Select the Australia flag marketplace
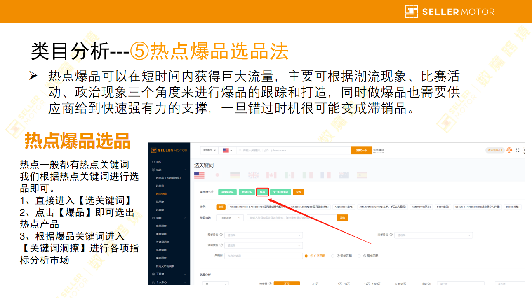The height and width of the screenshot is (298, 532). click(344, 175)
